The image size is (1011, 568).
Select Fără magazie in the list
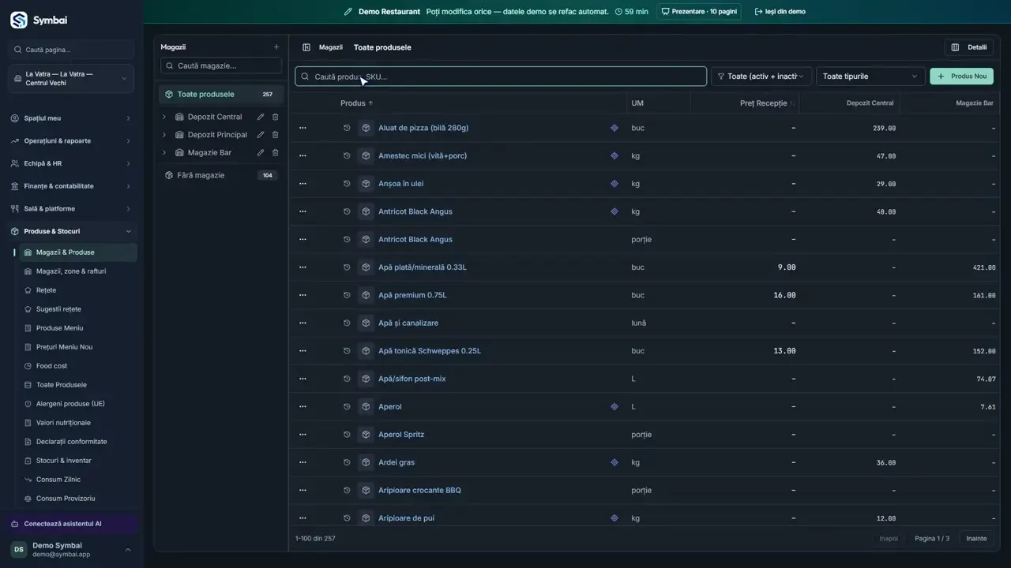tap(221, 175)
